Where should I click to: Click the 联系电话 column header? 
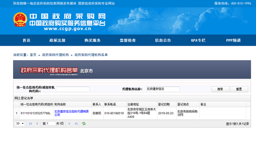pyautogui.click(x=115, y=104)
